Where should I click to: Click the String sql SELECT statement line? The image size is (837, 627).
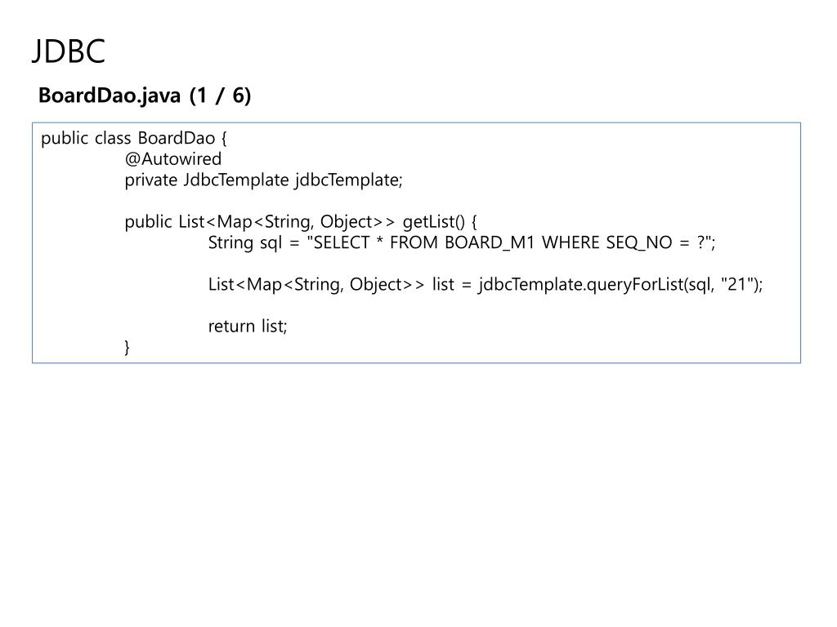click(x=462, y=242)
